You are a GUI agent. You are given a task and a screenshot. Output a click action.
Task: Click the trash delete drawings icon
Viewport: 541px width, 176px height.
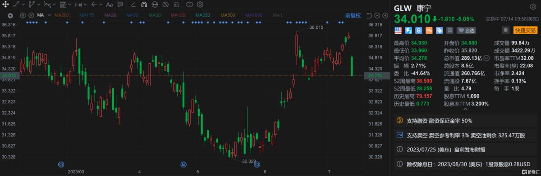(176, 5)
